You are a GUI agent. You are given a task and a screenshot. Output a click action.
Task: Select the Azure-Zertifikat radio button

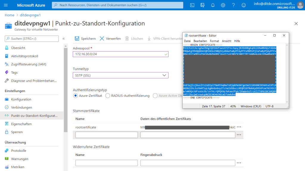(75, 96)
